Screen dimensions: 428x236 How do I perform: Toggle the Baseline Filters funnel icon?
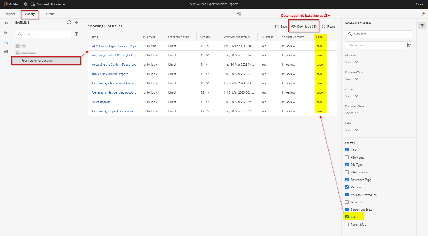tap(422, 25)
